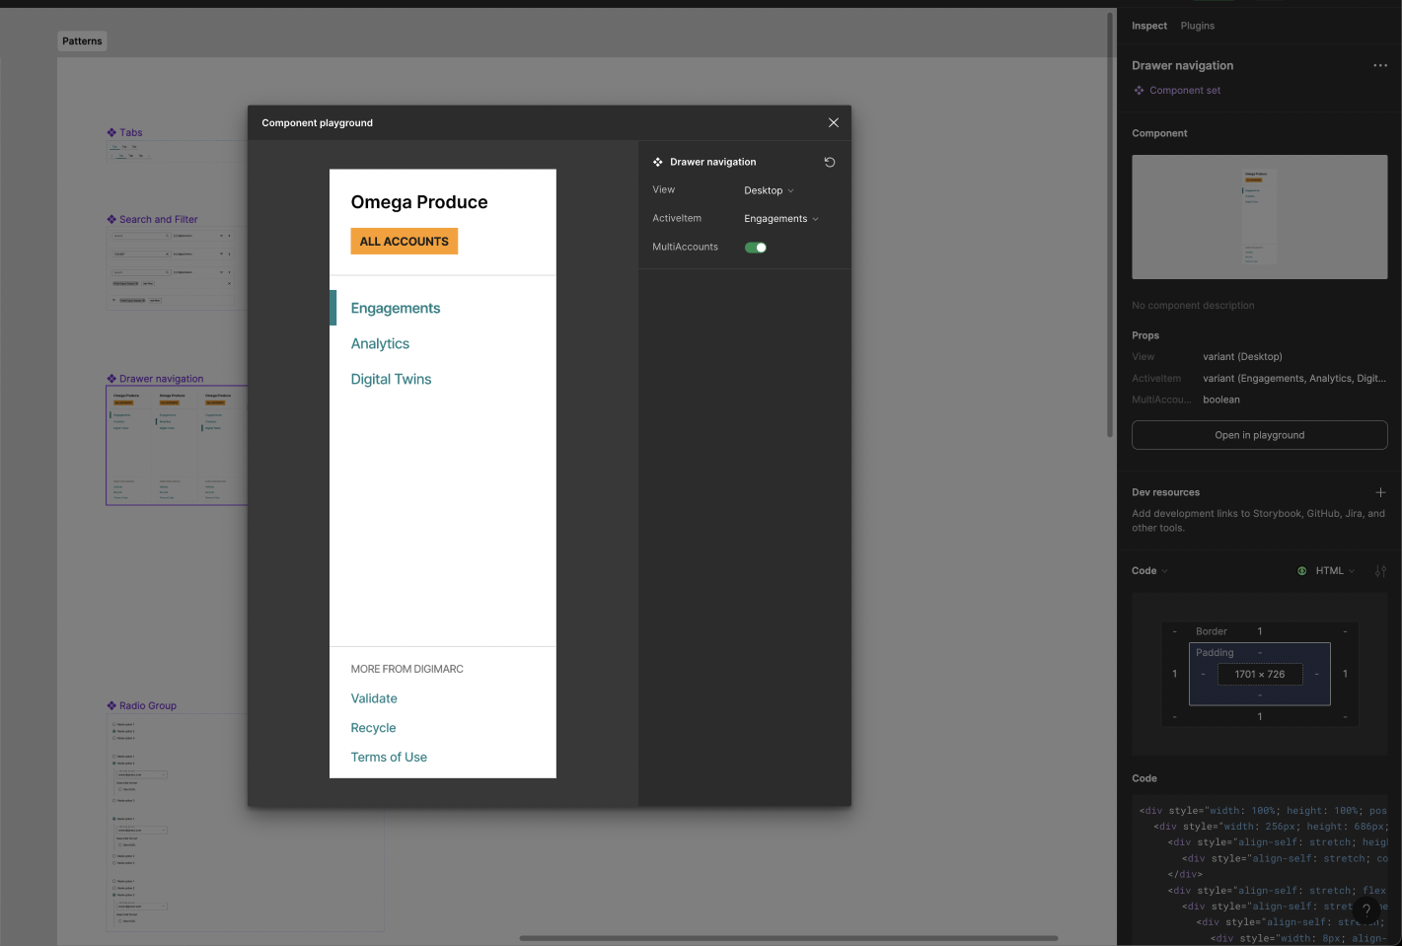The width and height of the screenshot is (1402, 946).
Task: Click the Padding box label
Action: point(1215,653)
